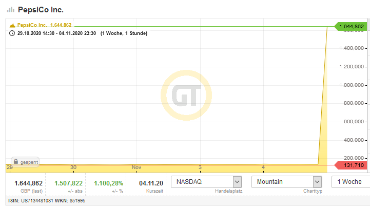The image size is (370, 207).
Task: Click the Nov x-axis date label
Action: tap(137, 167)
